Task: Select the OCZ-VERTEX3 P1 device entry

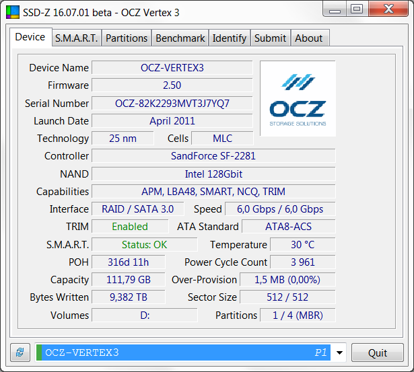Action: (184, 352)
